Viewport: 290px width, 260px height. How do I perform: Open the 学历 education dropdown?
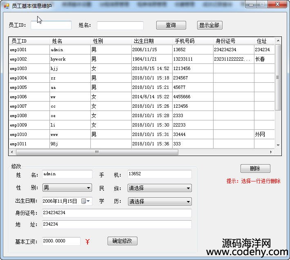tap(160, 201)
